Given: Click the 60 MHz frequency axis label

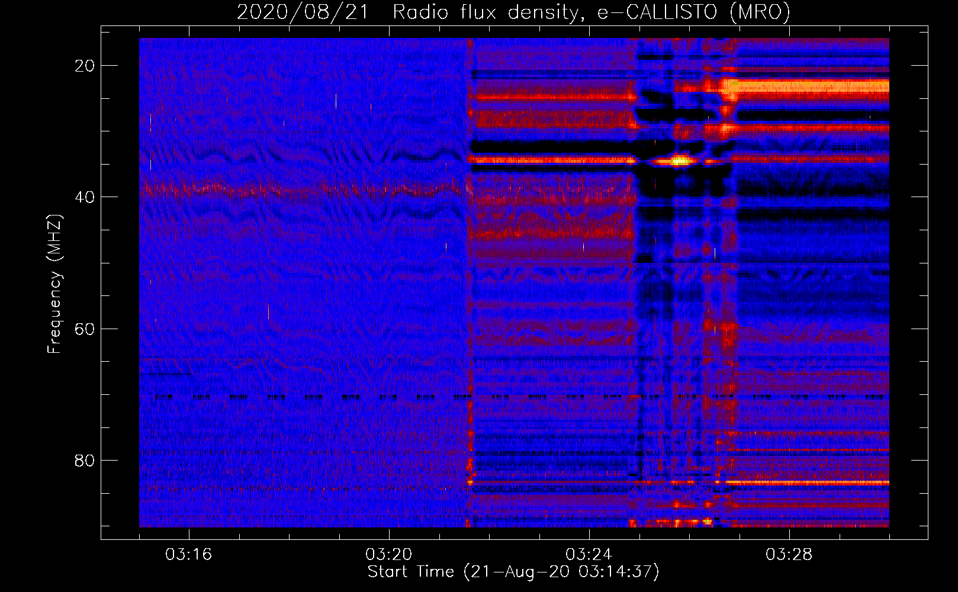Looking at the screenshot, I should [85, 329].
